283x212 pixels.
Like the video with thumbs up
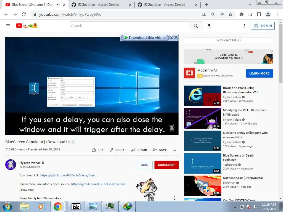click(98, 150)
